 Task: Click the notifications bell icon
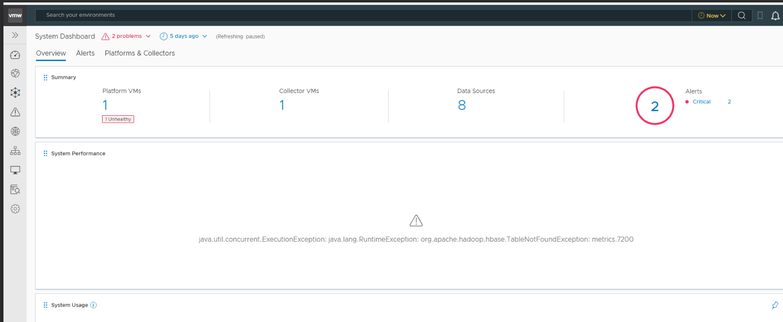pyautogui.click(x=775, y=16)
